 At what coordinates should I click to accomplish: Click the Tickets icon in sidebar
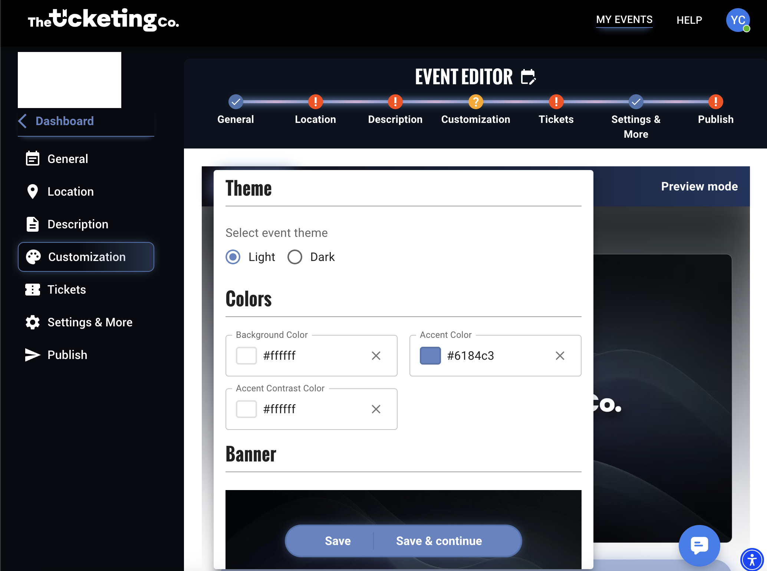32,290
